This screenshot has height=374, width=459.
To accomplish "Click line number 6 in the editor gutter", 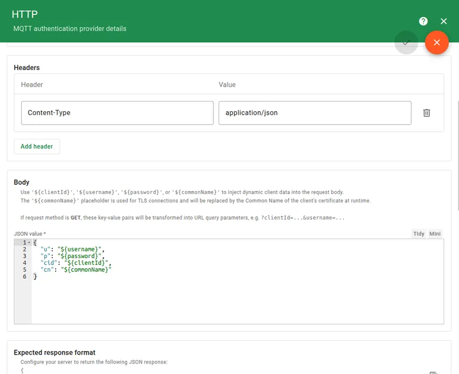I will click(25, 276).
